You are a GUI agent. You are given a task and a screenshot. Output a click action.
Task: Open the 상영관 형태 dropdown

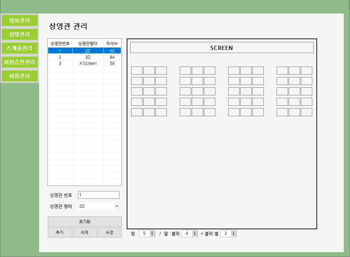pos(117,206)
